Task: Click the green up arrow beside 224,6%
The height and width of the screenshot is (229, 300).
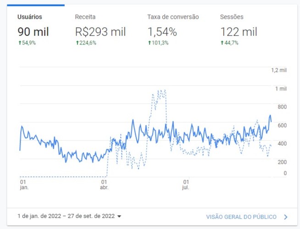Action: coord(78,43)
